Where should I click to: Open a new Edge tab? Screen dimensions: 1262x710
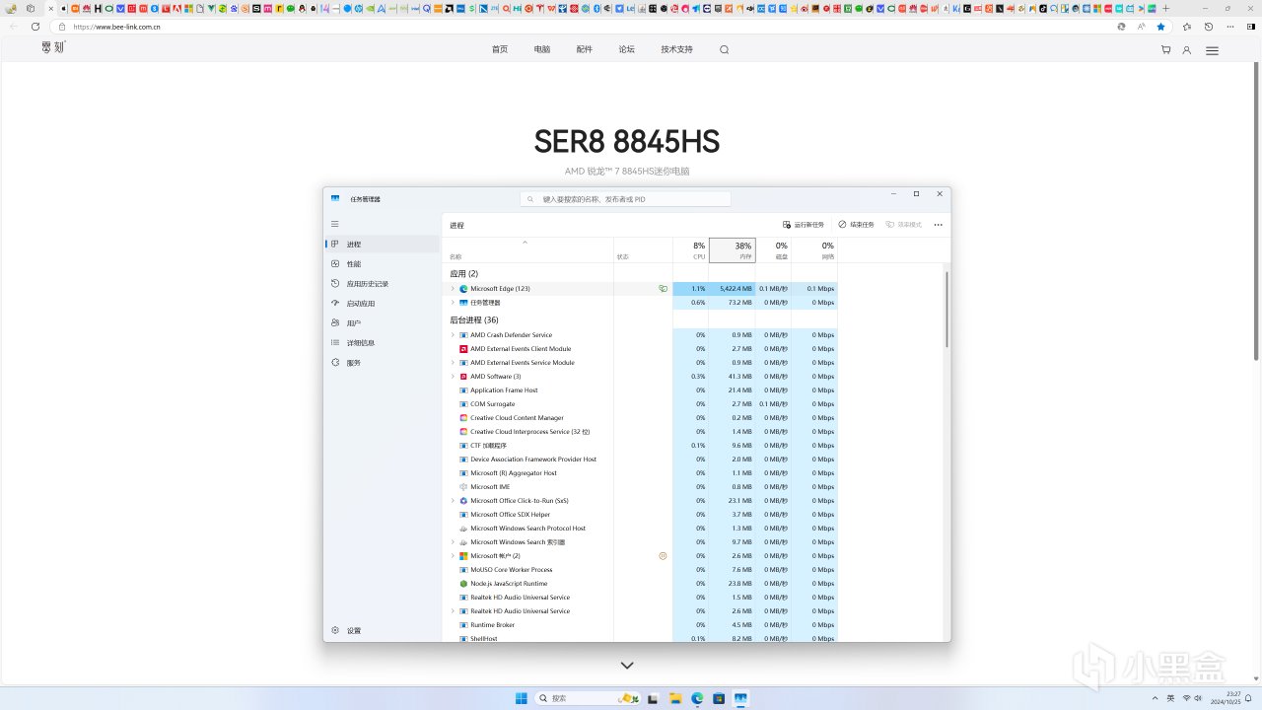pos(1166,8)
